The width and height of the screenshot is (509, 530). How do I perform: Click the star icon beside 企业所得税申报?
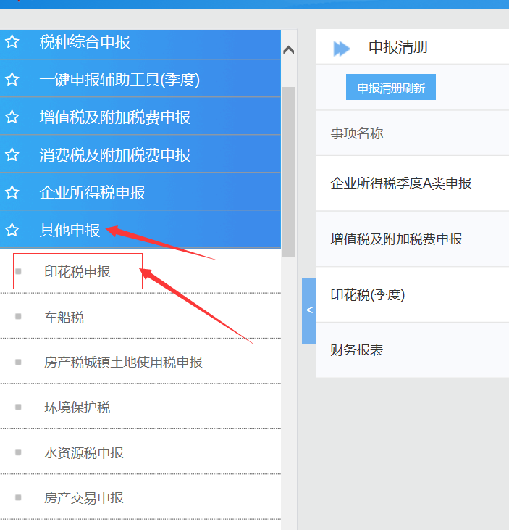[x=12, y=192]
